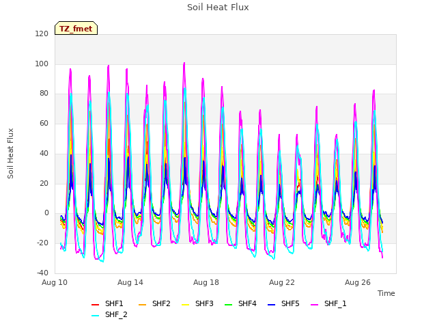Click the Aug 18 x-axis tick label
437x328 pixels.
[x=206, y=282]
